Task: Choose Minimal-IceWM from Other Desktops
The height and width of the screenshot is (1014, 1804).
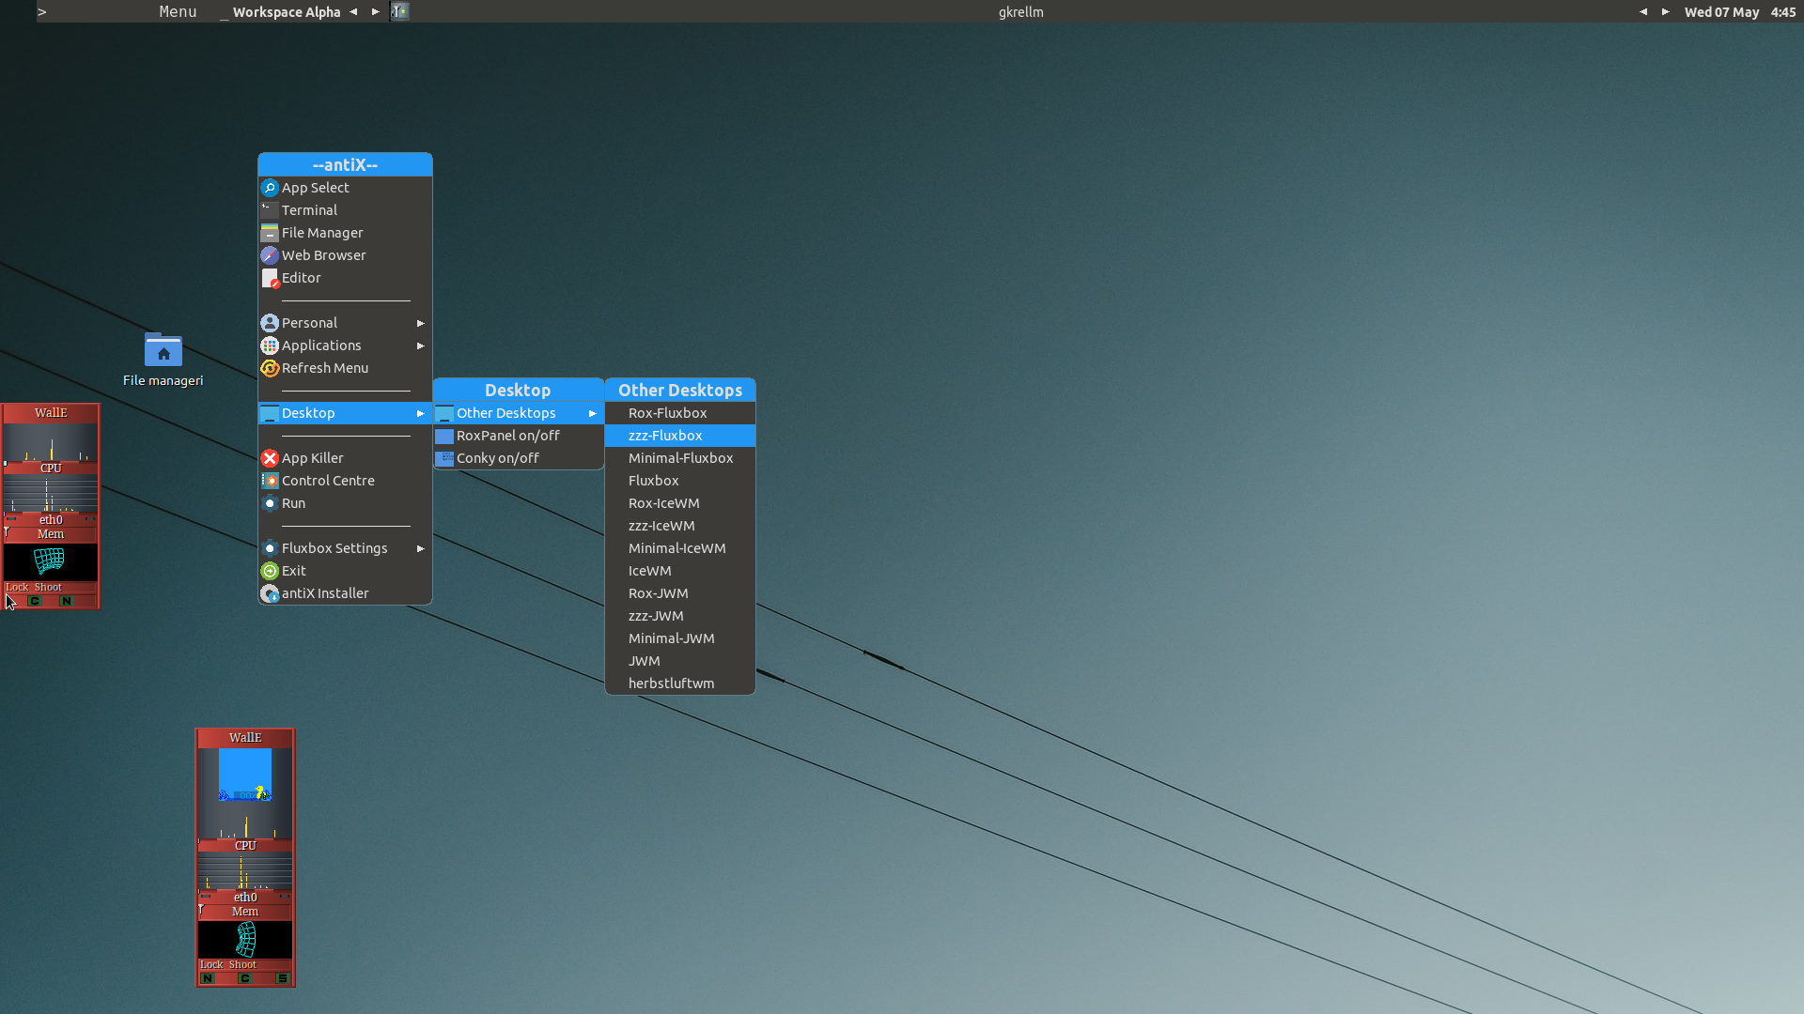Action: 676,548
